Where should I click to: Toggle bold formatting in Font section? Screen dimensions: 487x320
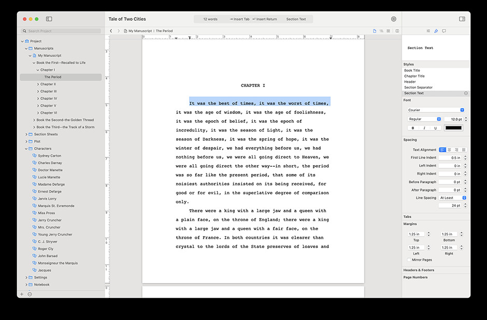click(413, 128)
